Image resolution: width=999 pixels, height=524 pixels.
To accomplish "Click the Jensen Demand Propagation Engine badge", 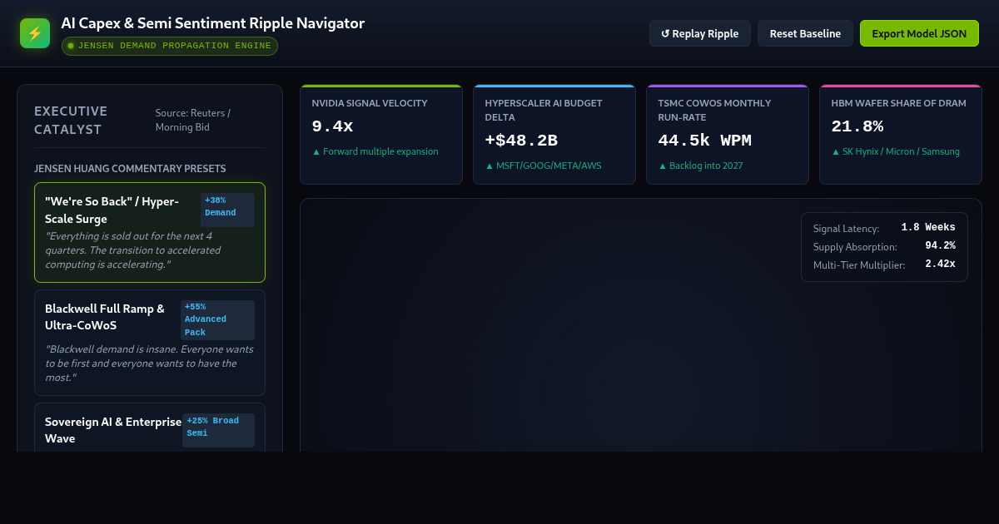I will tap(170, 46).
